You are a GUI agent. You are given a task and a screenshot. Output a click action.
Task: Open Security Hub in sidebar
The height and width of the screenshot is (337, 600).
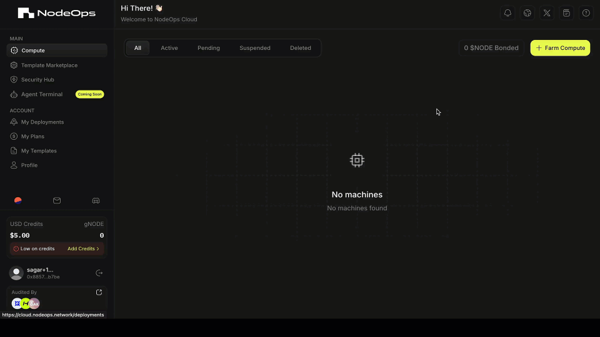click(x=57, y=79)
